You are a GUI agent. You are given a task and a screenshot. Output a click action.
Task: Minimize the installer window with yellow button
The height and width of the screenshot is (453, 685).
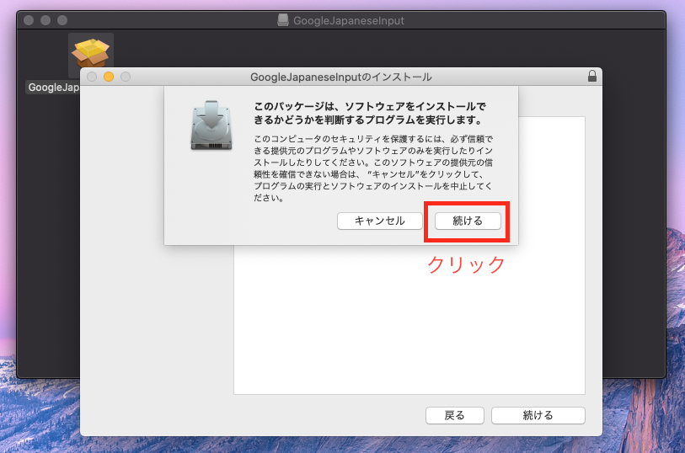click(x=109, y=77)
